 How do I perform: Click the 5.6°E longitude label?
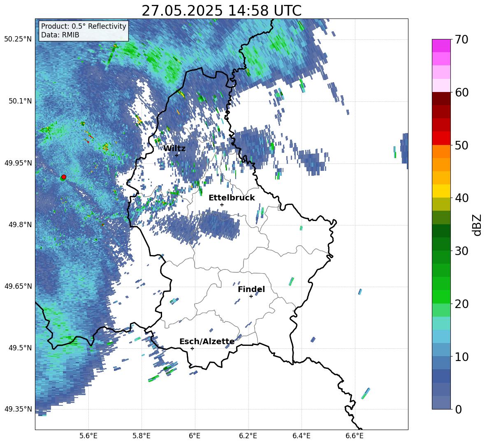click(x=88, y=436)
